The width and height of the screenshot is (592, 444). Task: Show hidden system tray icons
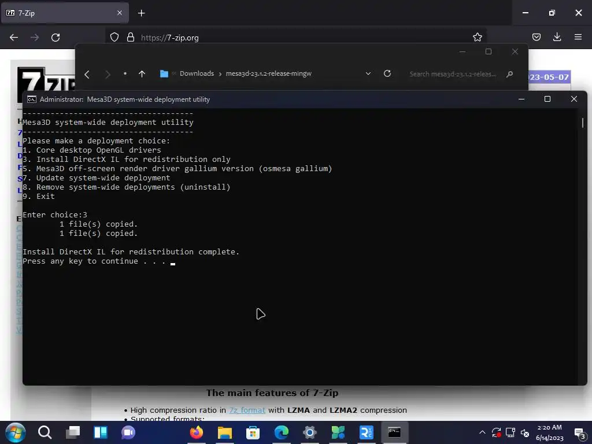(x=482, y=432)
